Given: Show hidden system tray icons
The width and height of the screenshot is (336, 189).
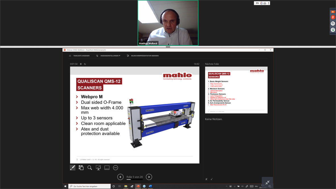Looking at the screenshot, I should tap(226, 186).
